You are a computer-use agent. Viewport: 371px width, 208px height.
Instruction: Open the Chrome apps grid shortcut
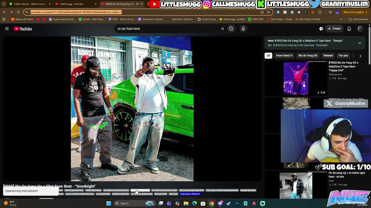(x=4, y=19)
